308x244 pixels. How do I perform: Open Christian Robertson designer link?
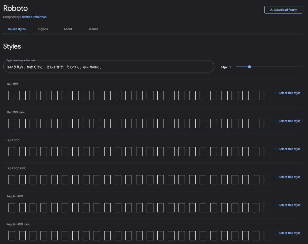coord(33,17)
